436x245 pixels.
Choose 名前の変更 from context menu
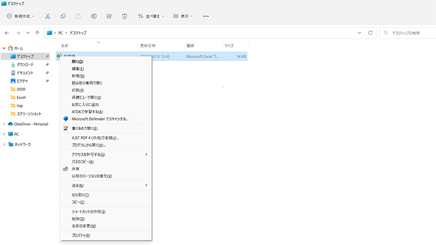(84, 226)
